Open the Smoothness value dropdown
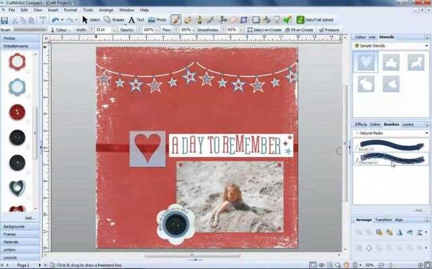 click(242, 30)
